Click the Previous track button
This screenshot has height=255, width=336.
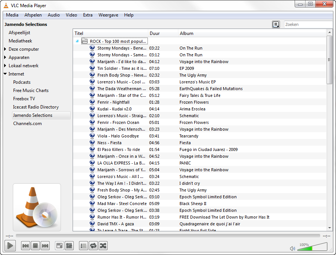(26, 246)
